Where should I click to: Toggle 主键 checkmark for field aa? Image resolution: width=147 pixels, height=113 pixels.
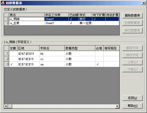coord(13,64)
